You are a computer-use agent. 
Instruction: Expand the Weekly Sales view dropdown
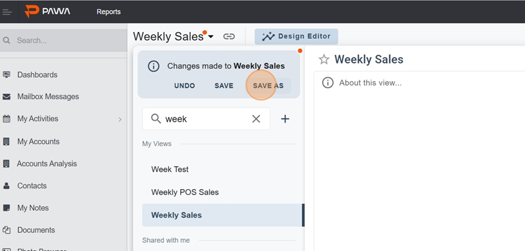pos(211,37)
